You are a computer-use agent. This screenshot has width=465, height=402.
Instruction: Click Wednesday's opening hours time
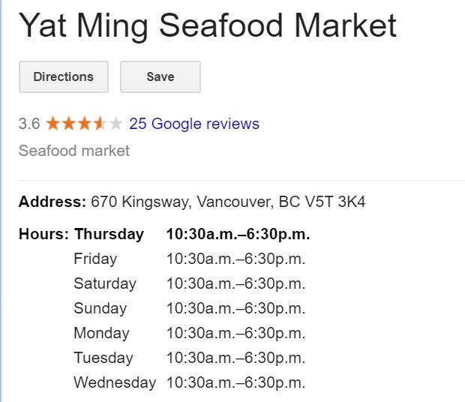tap(235, 382)
